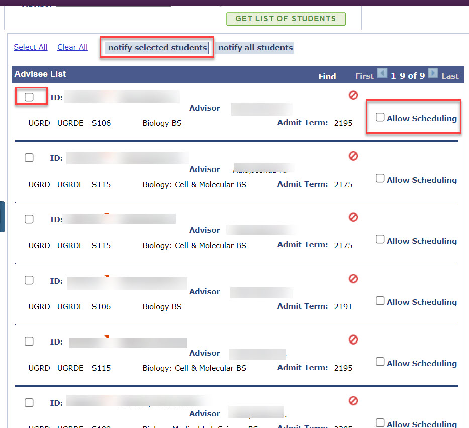Click the Get List of Students button
The image size is (469, 428).
pos(286,19)
